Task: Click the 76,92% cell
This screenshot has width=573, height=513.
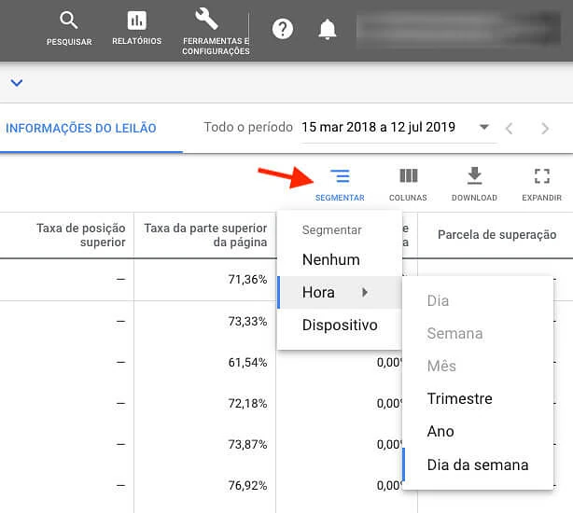Action: coord(247,486)
